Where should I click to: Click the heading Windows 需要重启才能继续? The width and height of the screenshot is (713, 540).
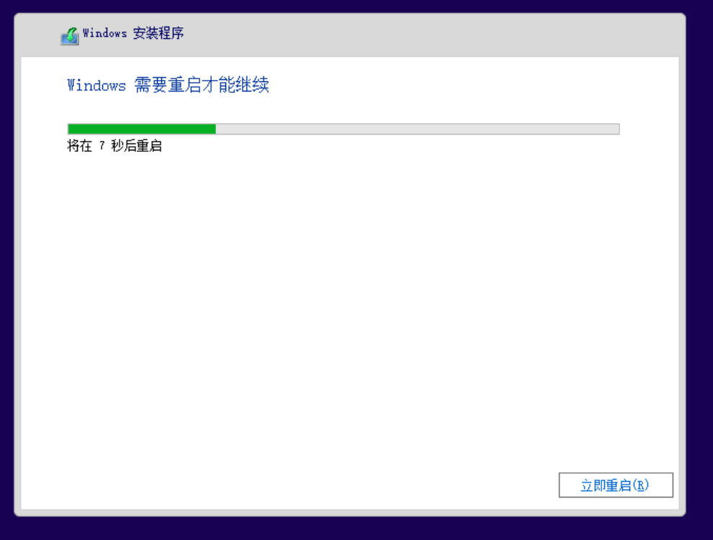point(168,85)
